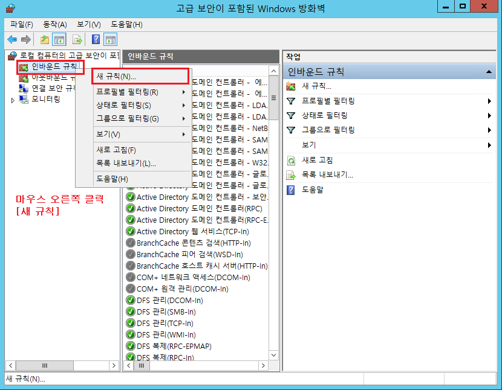
Task: Click the Forward arrow toolbar icon
Action: [25, 40]
